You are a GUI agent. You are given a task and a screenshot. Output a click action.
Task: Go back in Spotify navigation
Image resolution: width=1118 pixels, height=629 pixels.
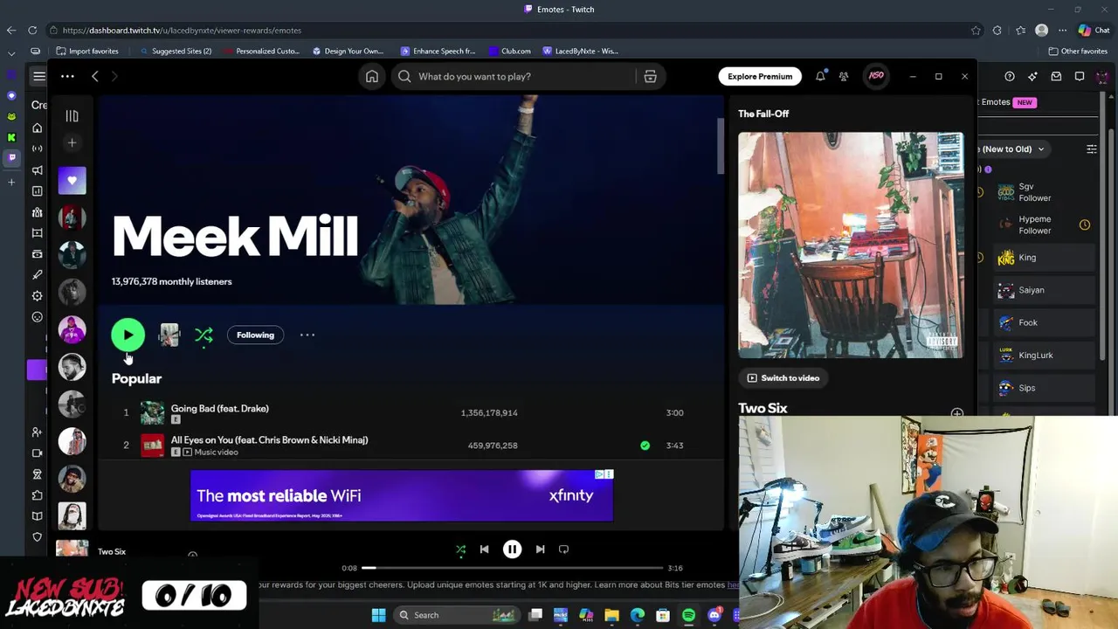pyautogui.click(x=95, y=77)
